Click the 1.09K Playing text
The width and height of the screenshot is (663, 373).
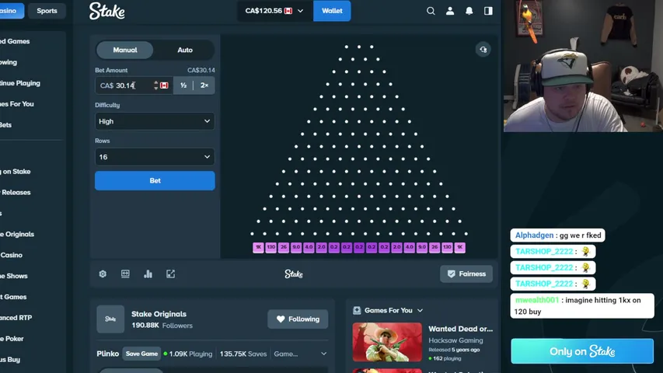(190, 354)
